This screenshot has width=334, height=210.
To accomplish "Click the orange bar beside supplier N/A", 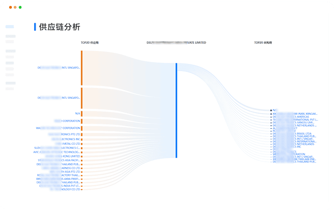I will point(81,113).
